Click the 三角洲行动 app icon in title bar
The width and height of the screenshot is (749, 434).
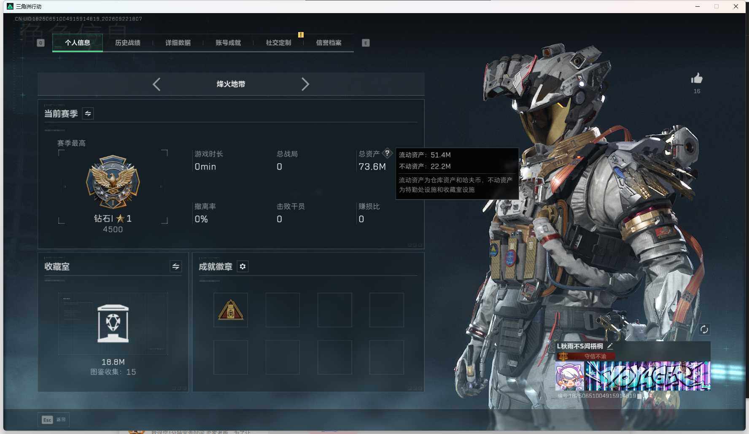pyautogui.click(x=10, y=6)
